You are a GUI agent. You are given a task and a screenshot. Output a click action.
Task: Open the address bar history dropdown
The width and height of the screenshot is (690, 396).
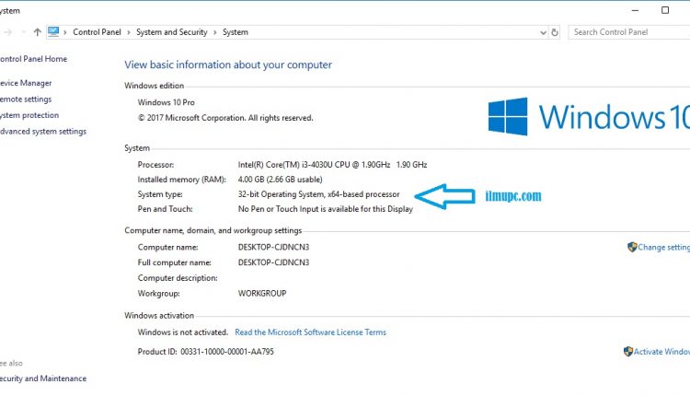pos(543,32)
